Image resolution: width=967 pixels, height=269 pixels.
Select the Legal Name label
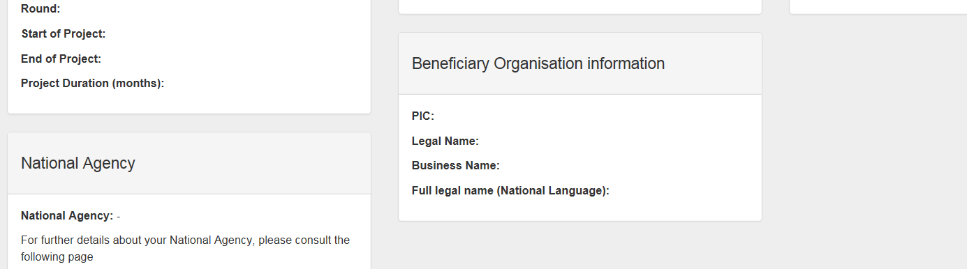(x=445, y=141)
